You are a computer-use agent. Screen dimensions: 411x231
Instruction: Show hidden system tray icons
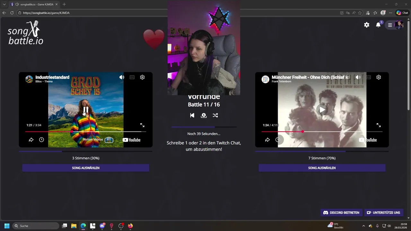(x=363, y=226)
